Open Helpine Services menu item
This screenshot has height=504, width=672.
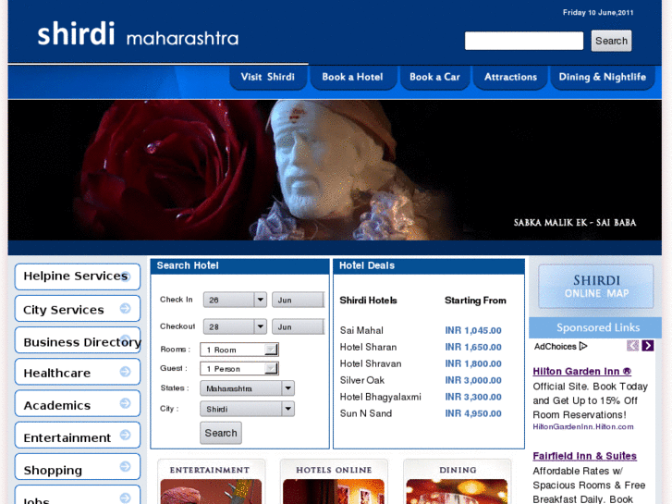pyautogui.click(x=78, y=277)
